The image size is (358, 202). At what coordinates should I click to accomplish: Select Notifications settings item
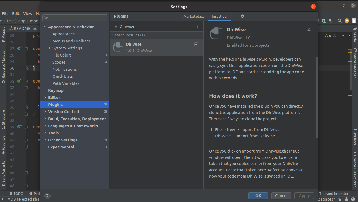(65, 69)
